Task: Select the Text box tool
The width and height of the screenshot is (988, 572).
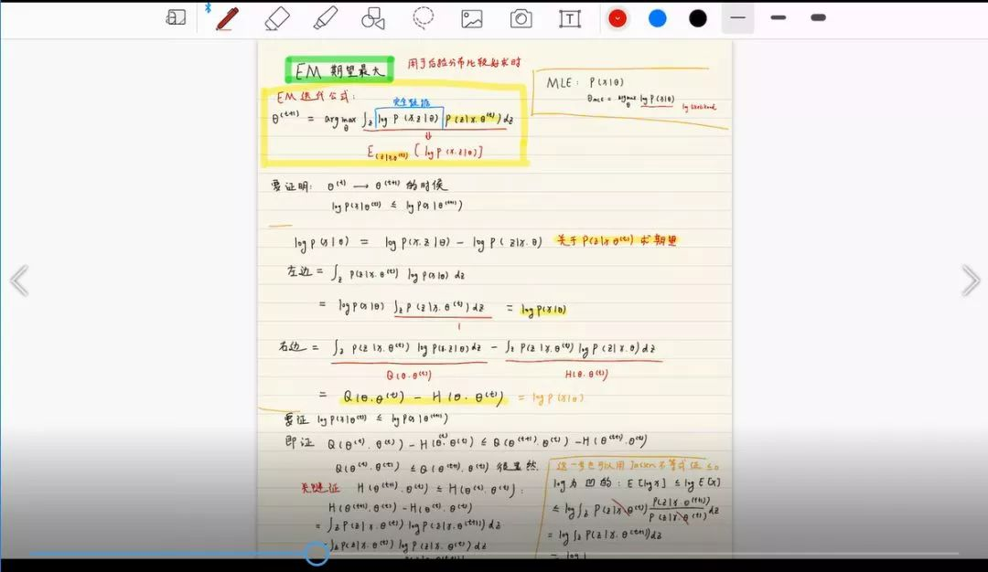Action: tap(570, 19)
